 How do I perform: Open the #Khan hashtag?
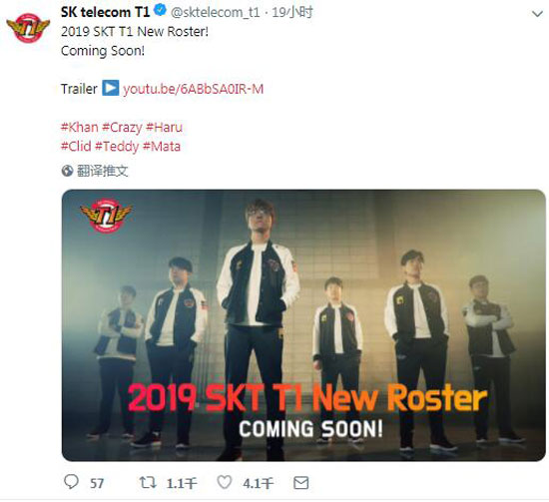click(80, 127)
